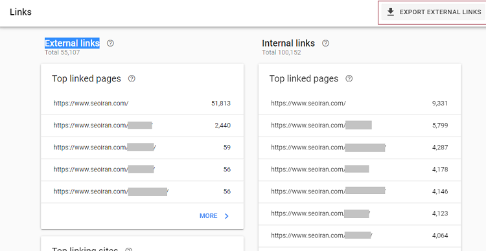The image size is (486, 251).
Task: Click the internal Top linked pages card title
Action: tap(304, 79)
